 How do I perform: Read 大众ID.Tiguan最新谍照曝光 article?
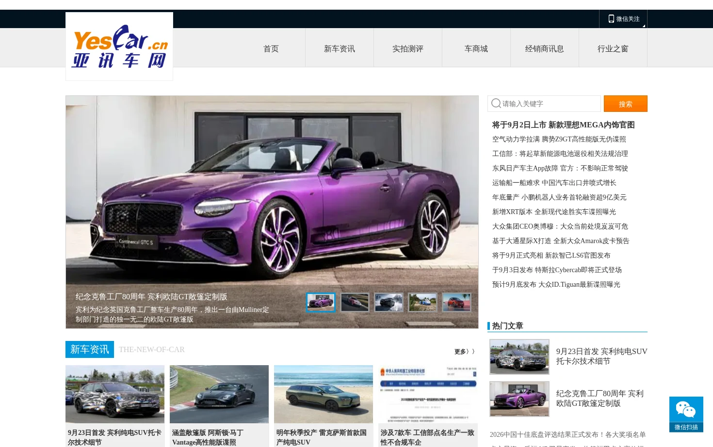(x=556, y=284)
